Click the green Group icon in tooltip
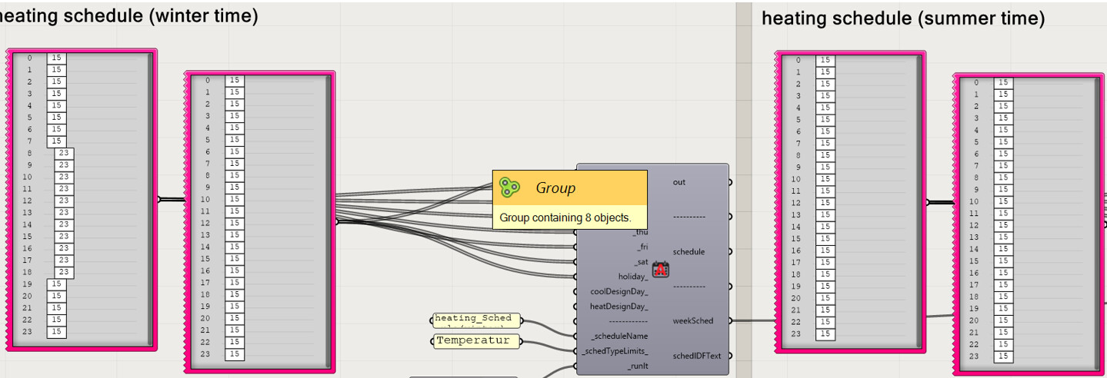Image resolution: width=1107 pixels, height=378 pixels. click(x=509, y=187)
